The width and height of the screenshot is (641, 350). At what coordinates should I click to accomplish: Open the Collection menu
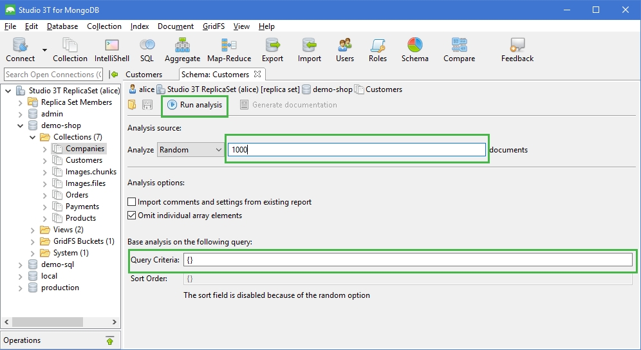(x=104, y=26)
